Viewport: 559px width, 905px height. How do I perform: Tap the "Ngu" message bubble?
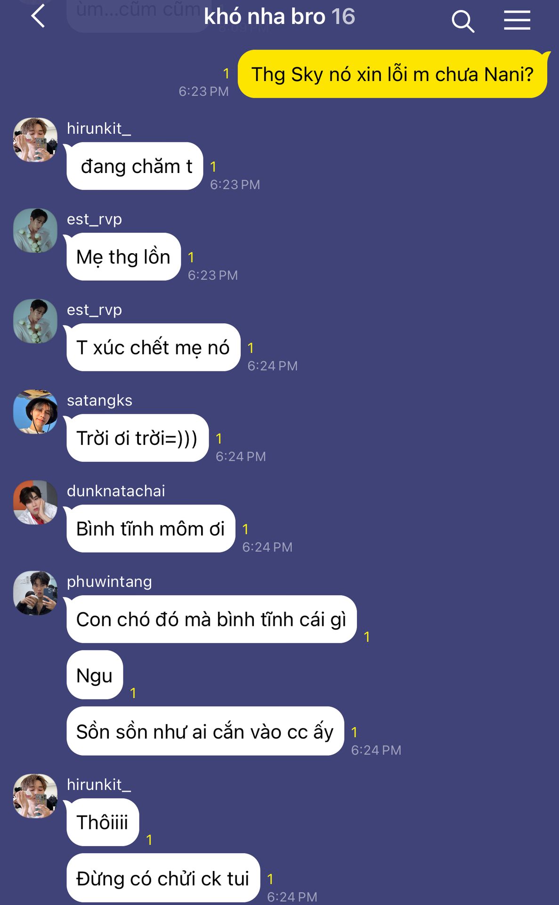[x=95, y=675]
